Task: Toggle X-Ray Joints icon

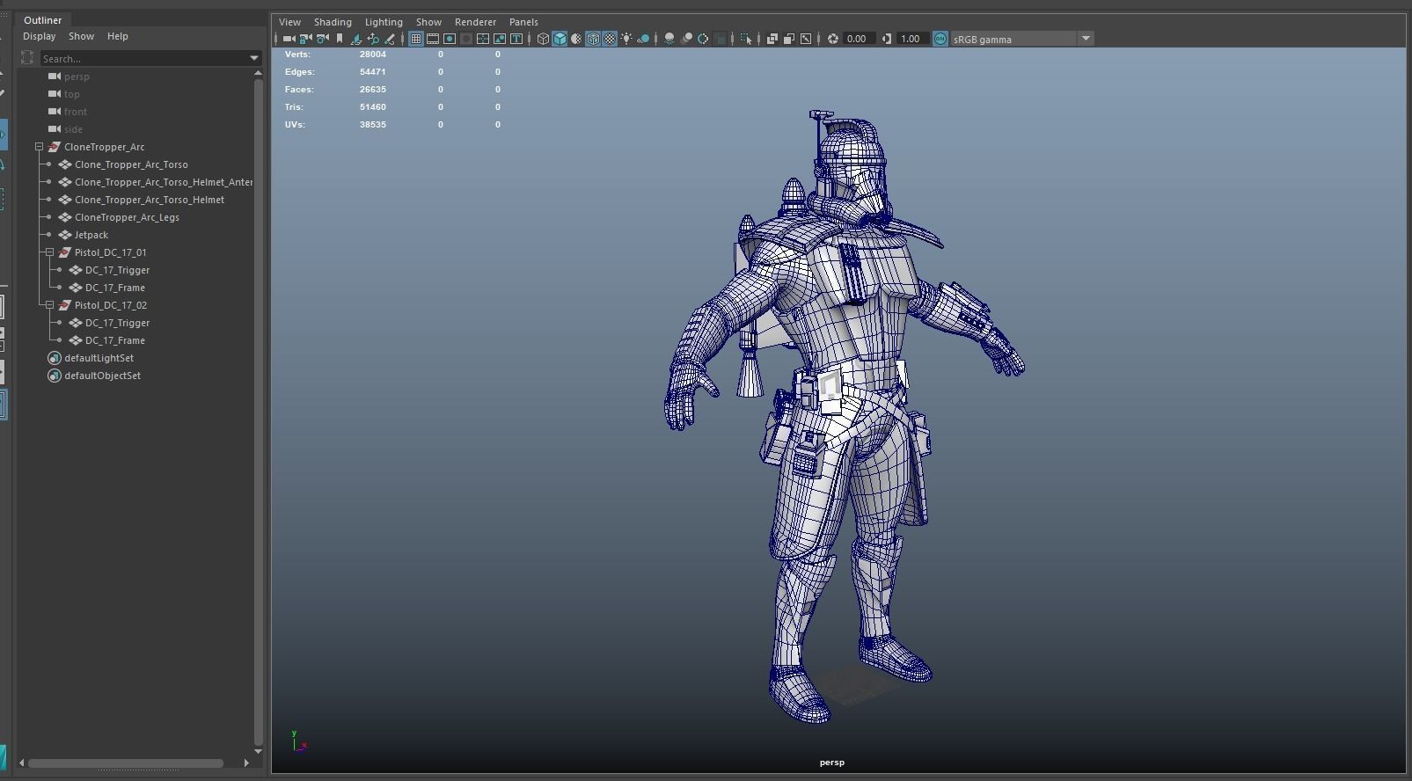Action: 806,39
